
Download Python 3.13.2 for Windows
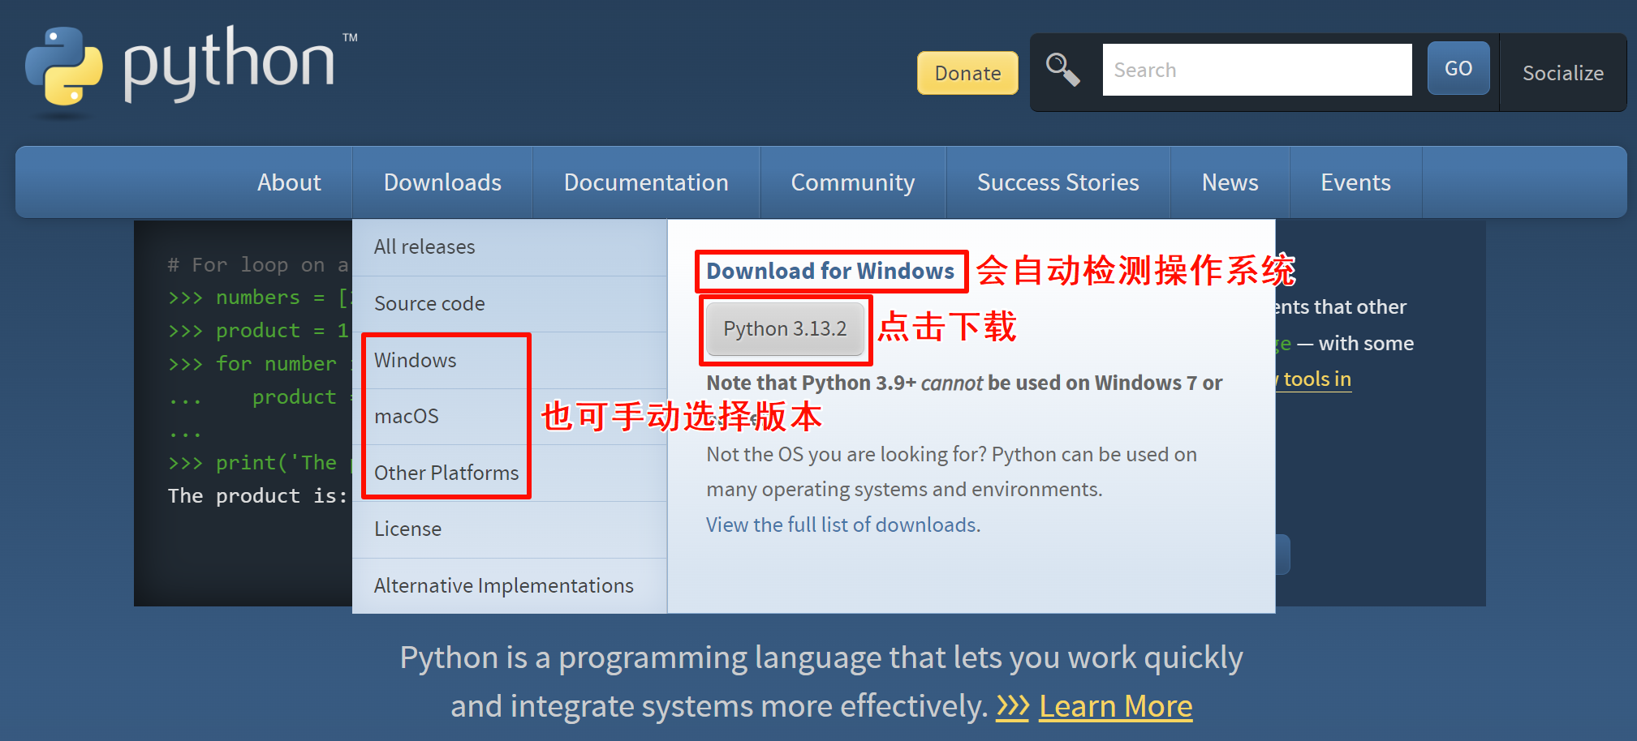click(785, 329)
